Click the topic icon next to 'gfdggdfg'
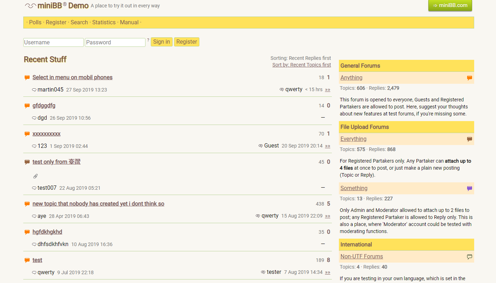Image resolution: width=496 pixels, height=283 pixels. 27,106
